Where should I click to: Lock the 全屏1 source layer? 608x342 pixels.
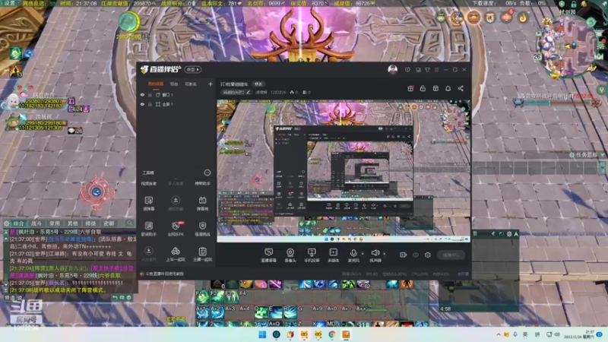150,104
